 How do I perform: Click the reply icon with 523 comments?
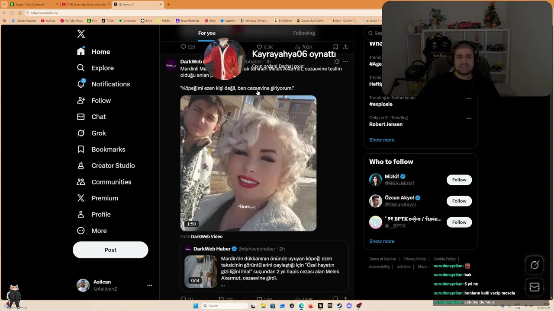pos(188,47)
